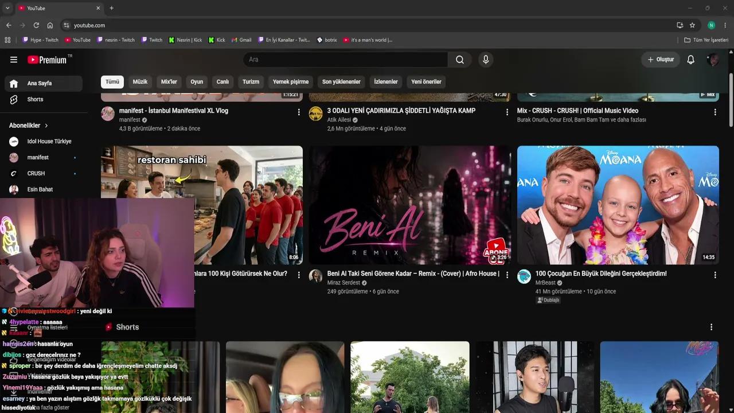Open the Gmail bookmark

point(241,40)
